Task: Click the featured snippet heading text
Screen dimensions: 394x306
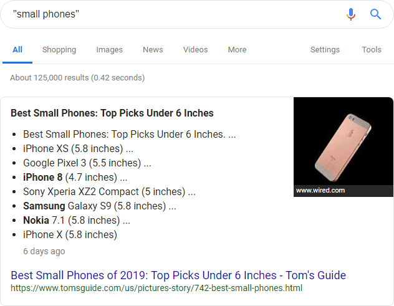Action: (x=112, y=113)
